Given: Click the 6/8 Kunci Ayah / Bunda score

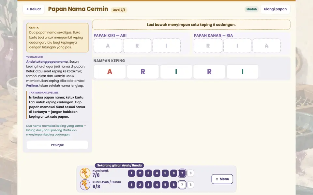Looking at the screenshot, I should point(96,187).
